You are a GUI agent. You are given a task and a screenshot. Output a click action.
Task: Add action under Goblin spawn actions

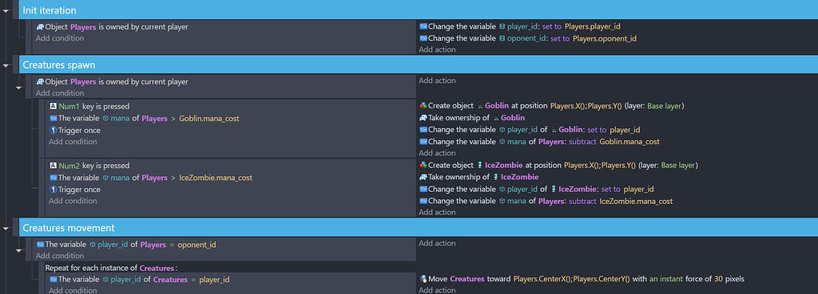[x=437, y=153]
